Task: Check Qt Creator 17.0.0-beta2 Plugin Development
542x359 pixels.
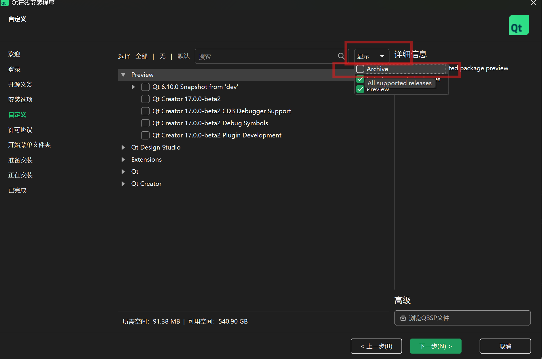Action: click(146, 135)
